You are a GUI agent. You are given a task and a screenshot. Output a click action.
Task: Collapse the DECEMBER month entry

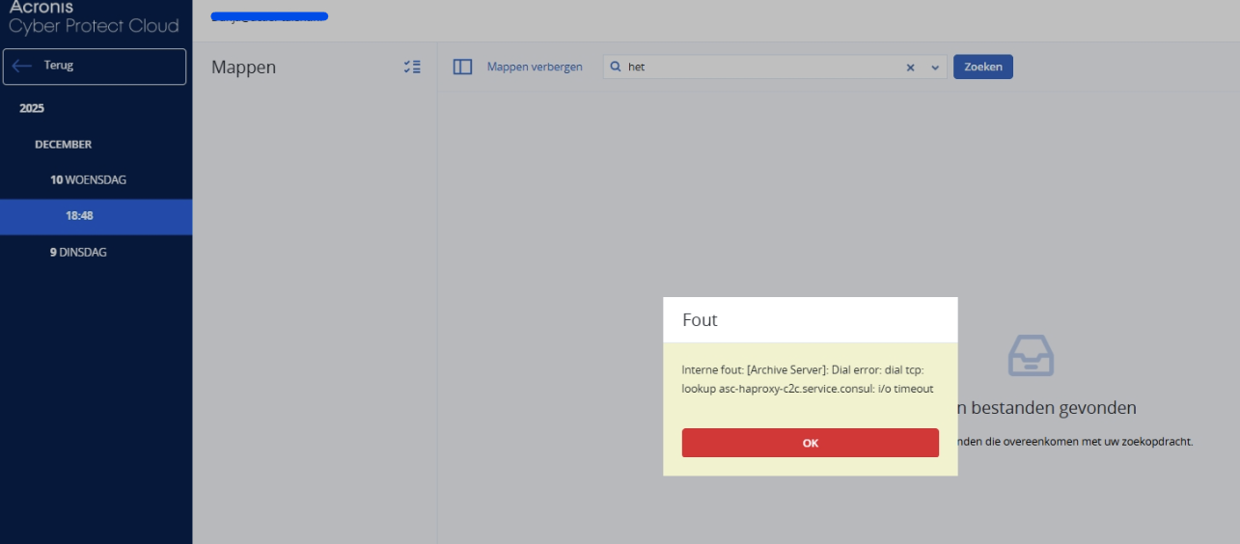(64, 145)
